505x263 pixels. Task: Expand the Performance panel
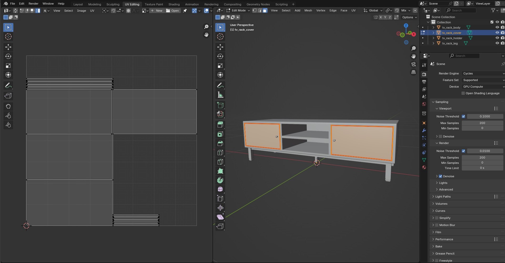pos(444,239)
